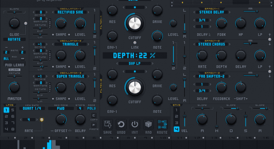This screenshot has height=149, width=274.
Task: Open the Oscillator-1 Rectified Sine waveform selector
Action: click(x=71, y=12)
